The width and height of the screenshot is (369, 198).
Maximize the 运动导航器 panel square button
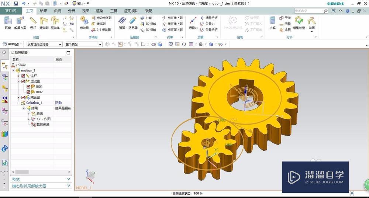click(x=68, y=53)
